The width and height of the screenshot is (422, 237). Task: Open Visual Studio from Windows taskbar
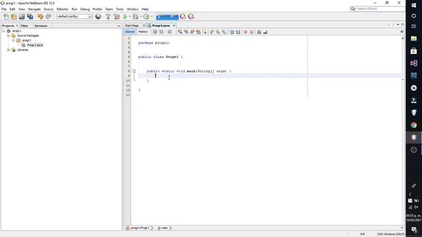[413, 63]
